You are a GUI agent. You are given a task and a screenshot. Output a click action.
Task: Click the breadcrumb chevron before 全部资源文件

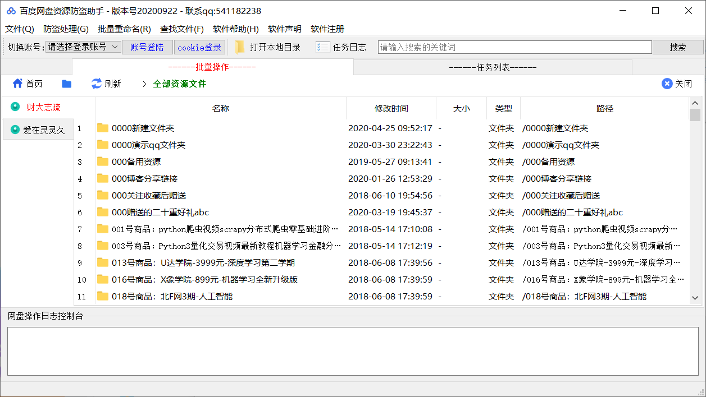coord(144,84)
